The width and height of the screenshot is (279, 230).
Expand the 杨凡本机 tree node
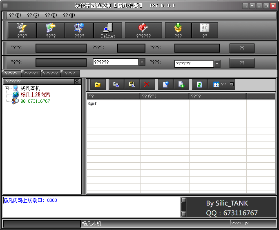tap(7, 88)
